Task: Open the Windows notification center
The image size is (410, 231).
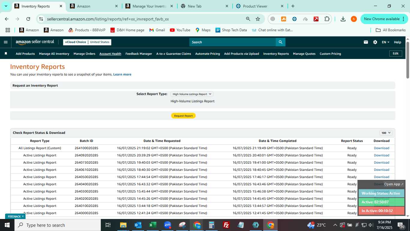Action: [401, 225]
